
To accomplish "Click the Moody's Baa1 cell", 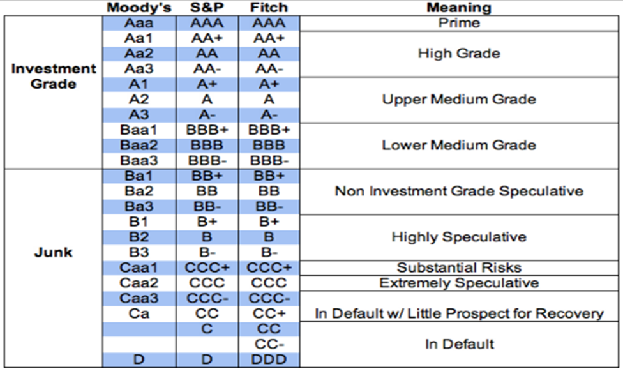I will pyautogui.click(x=139, y=130).
